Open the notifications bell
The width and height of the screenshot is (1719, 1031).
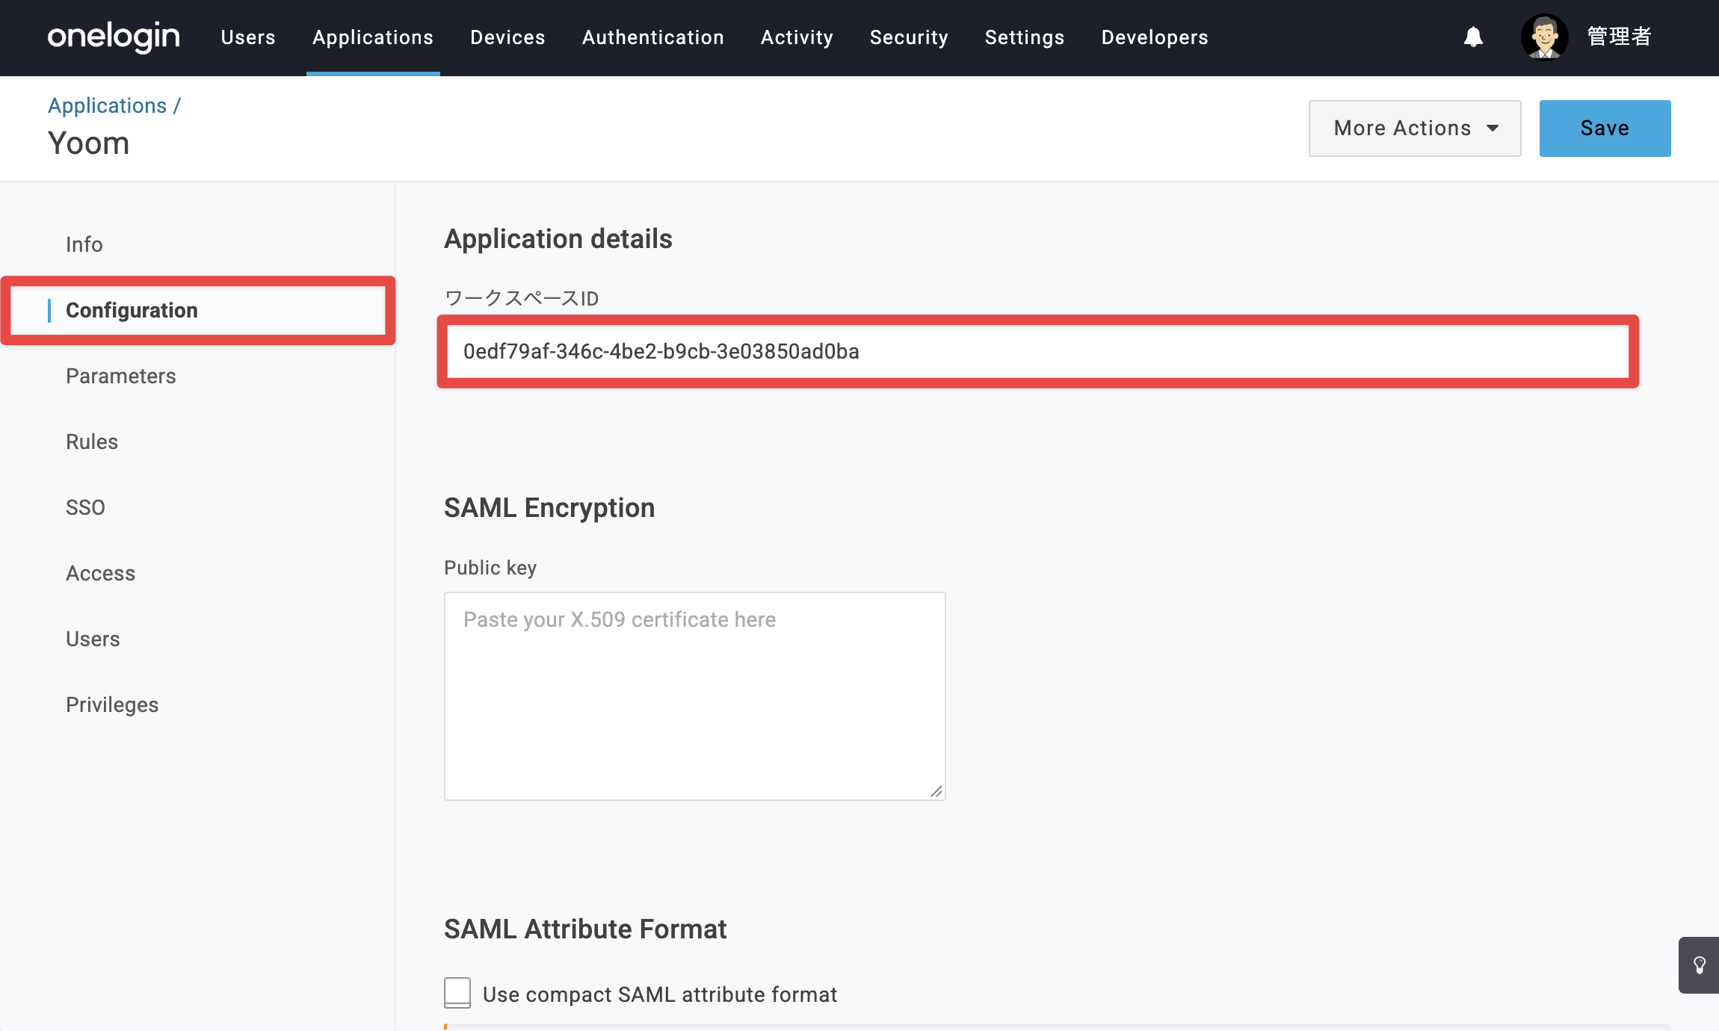(1473, 37)
